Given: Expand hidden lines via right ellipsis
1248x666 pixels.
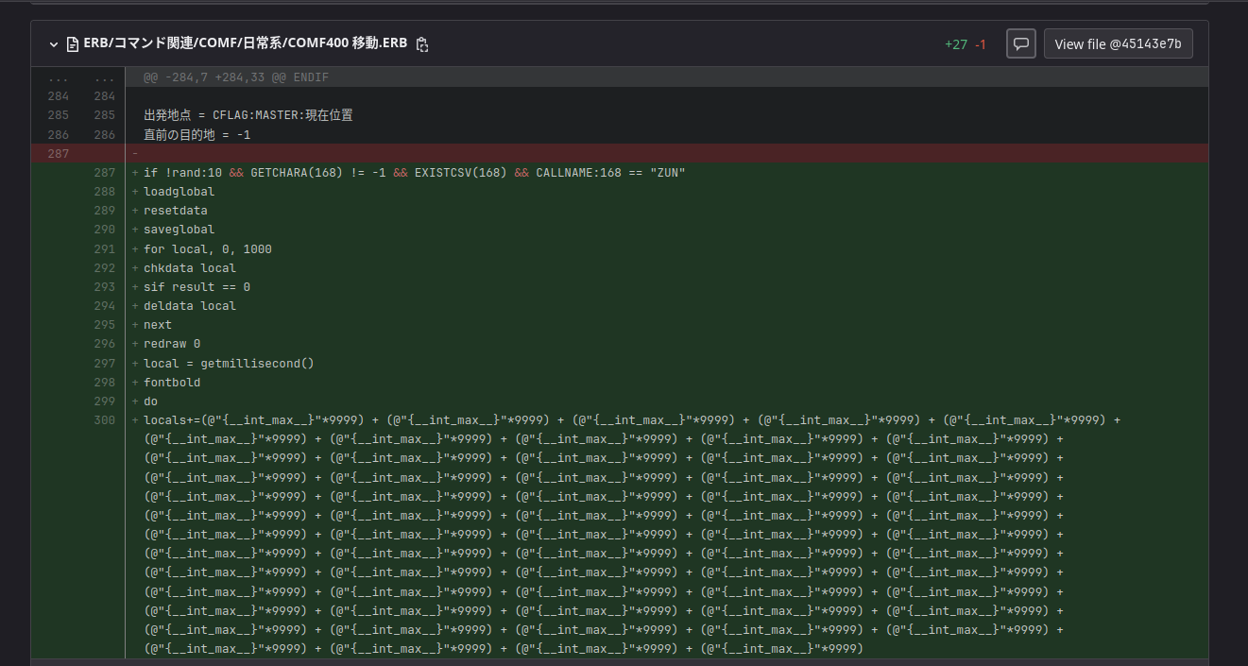Looking at the screenshot, I should click(x=104, y=77).
